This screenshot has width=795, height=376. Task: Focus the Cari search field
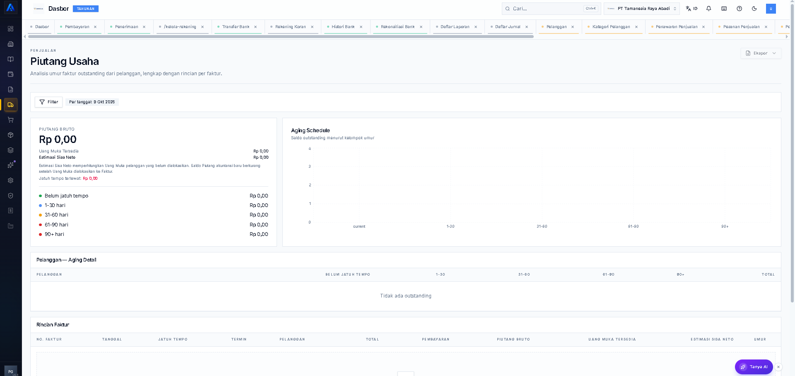551,9
